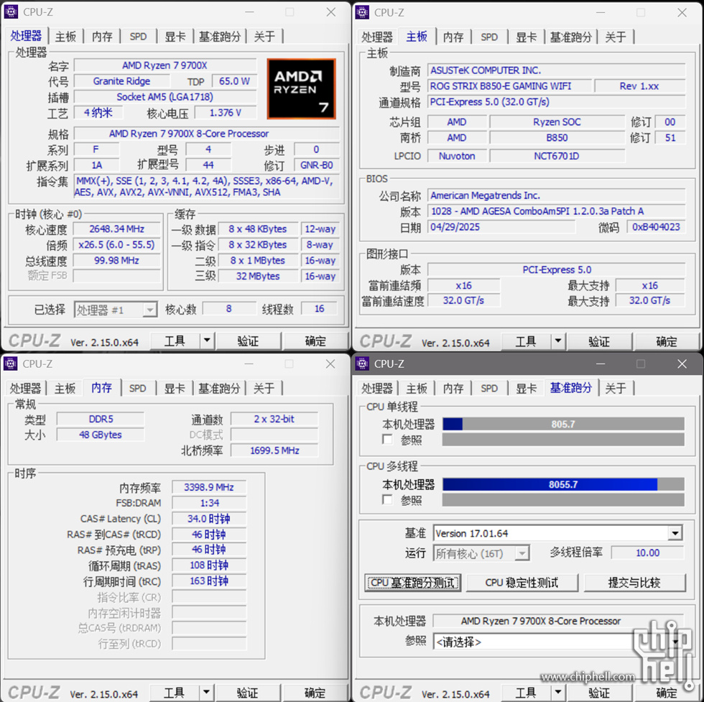Select the 基准跑分 tab in the processor info window
Image resolution: width=704 pixels, height=702 pixels.
coord(220,37)
